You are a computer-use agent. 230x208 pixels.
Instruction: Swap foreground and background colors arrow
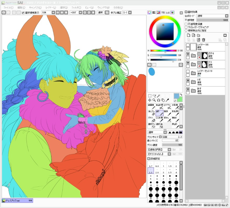pyautogui.click(x=181, y=95)
